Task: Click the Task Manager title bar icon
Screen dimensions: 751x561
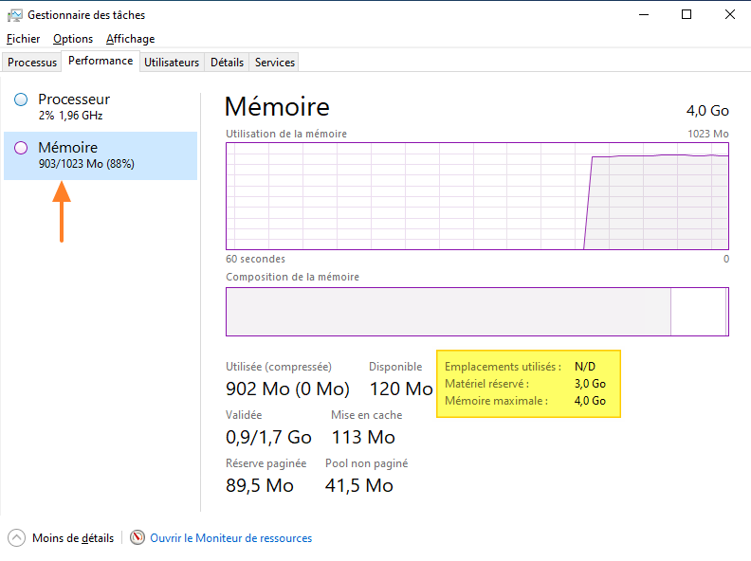Action: [x=15, y=15]
